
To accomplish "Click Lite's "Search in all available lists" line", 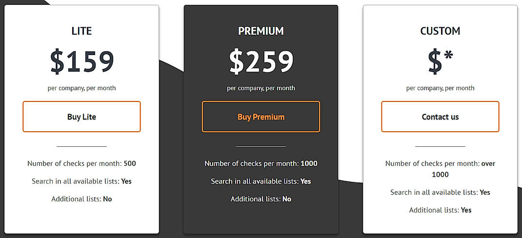I will 81,181.
